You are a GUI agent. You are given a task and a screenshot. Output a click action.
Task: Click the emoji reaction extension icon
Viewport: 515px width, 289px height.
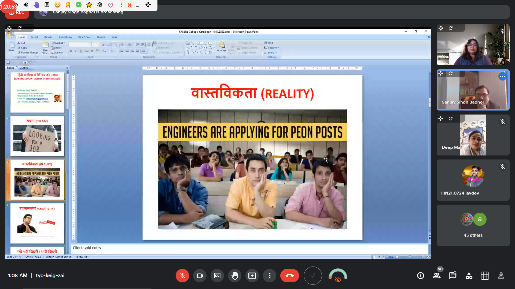57,5
